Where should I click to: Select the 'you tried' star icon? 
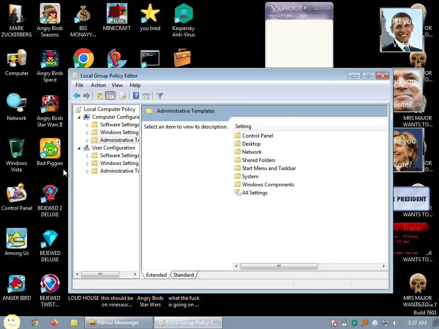click(x=150, y=17)
